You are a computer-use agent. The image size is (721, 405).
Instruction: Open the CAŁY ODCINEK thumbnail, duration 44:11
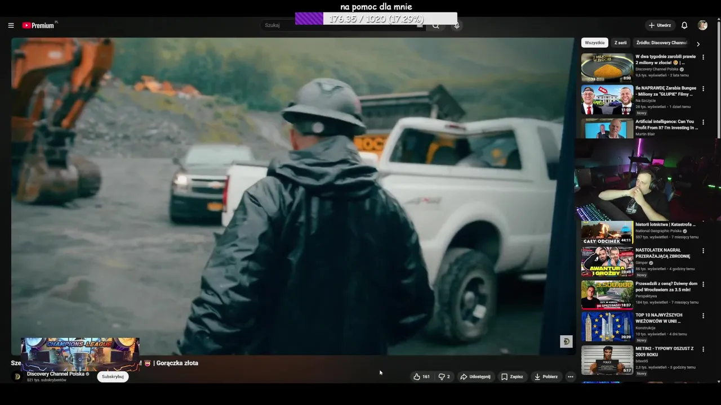click(x=607, y=233)
